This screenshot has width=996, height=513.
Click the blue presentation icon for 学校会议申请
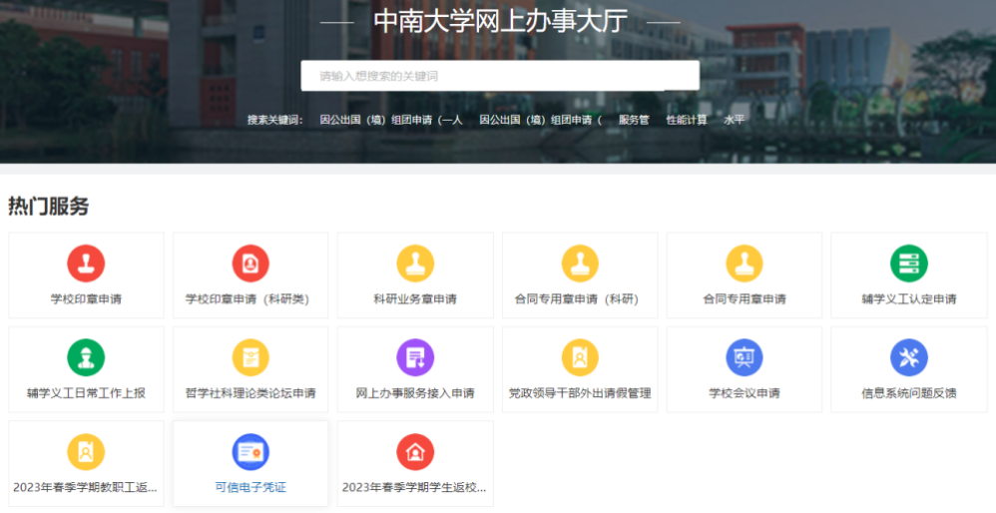(x=745, y=357)
